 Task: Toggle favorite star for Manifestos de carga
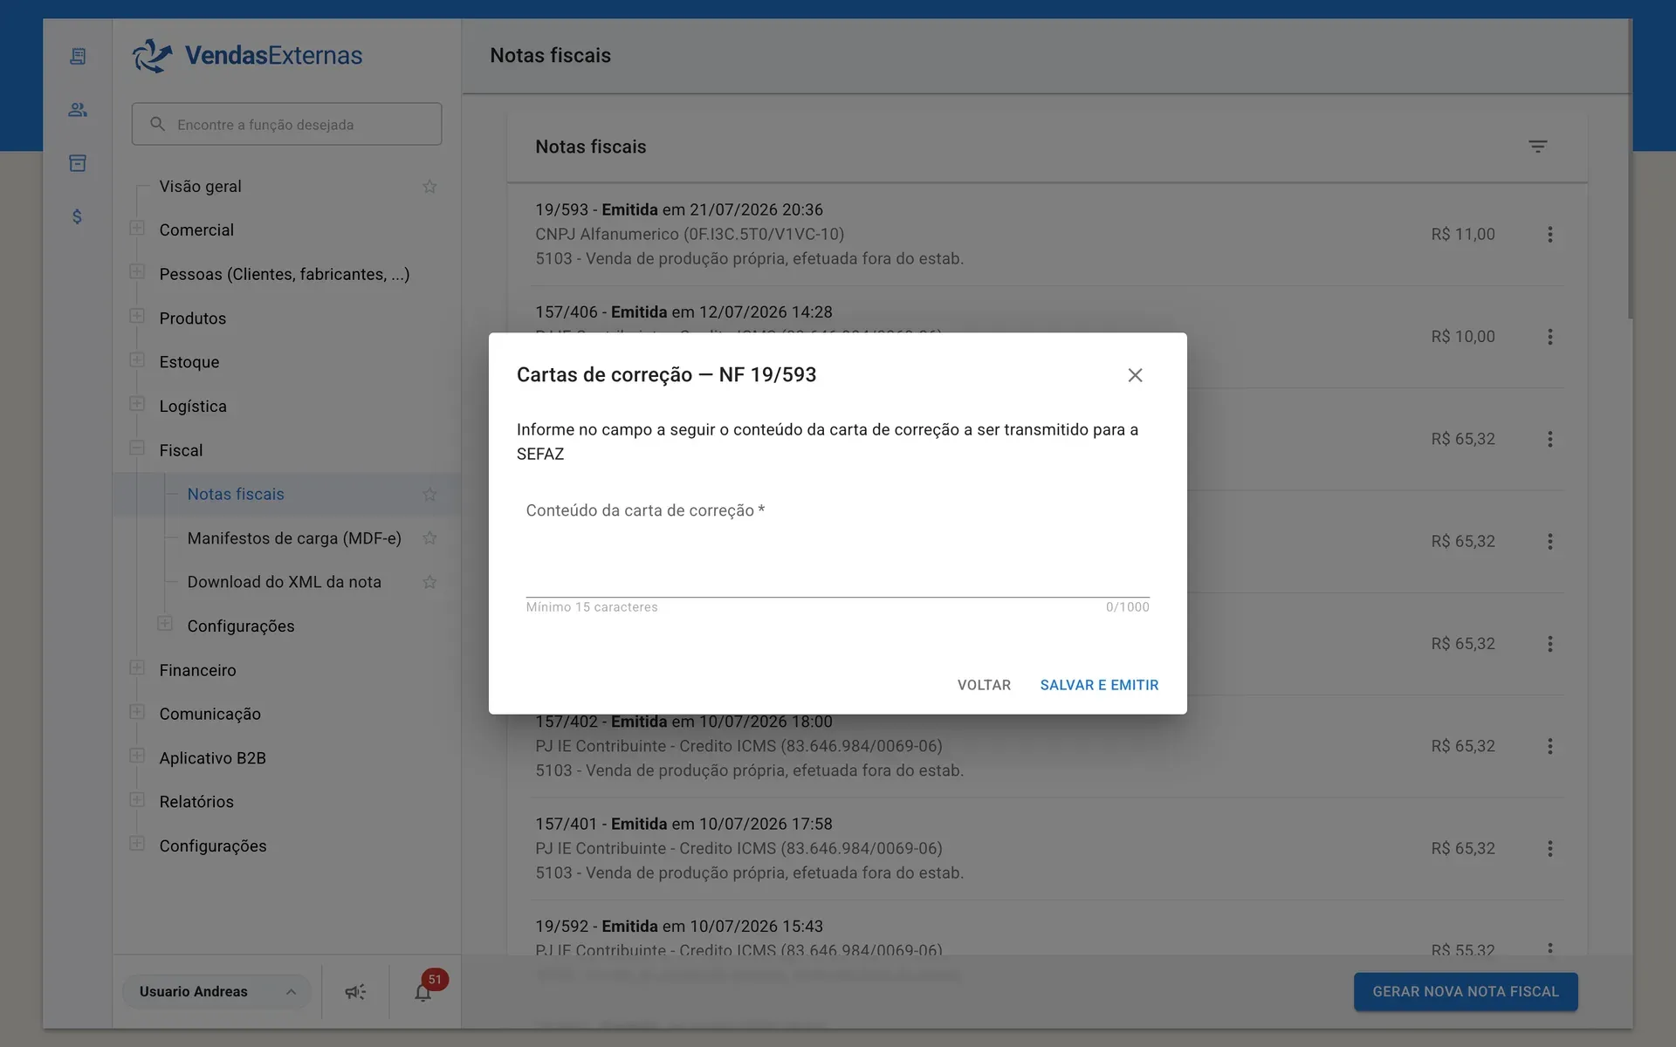coord(429,538)
